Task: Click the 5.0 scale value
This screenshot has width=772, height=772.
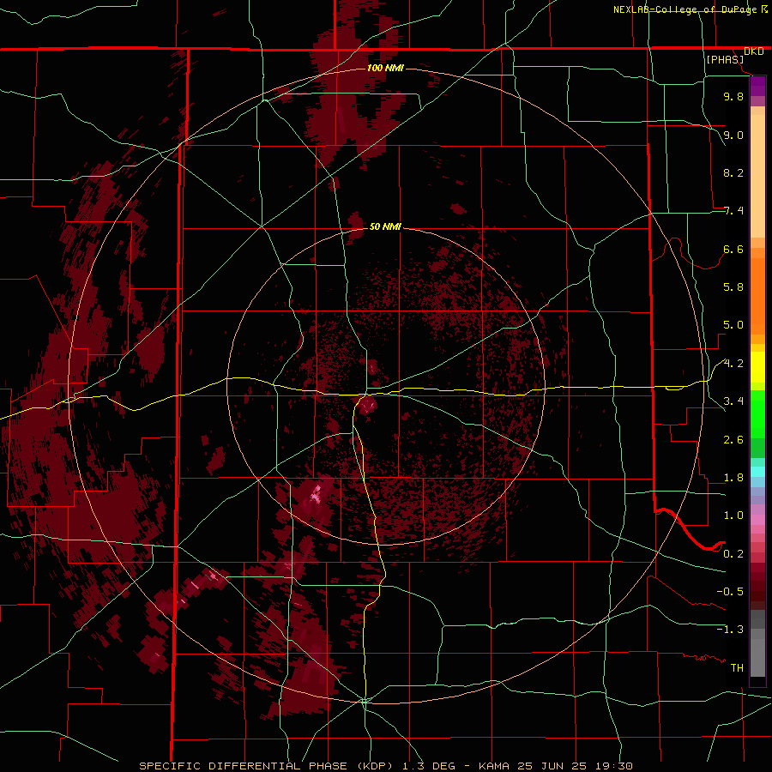Action: tap(733, 325)
